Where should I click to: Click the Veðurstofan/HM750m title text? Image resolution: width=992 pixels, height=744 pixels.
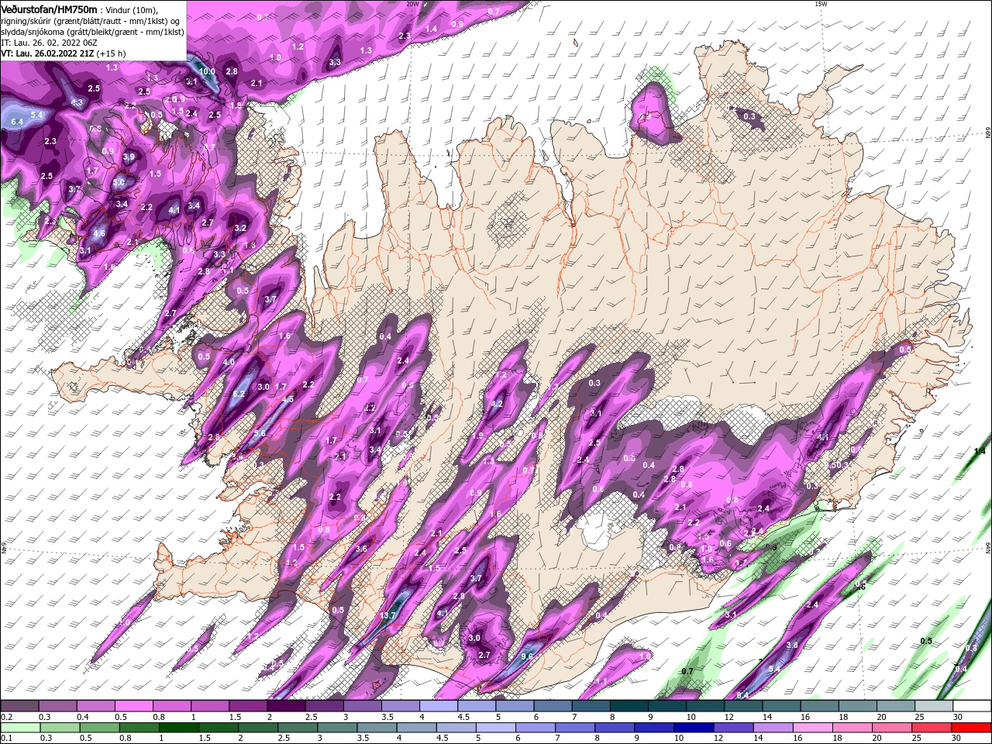[50, 9]
